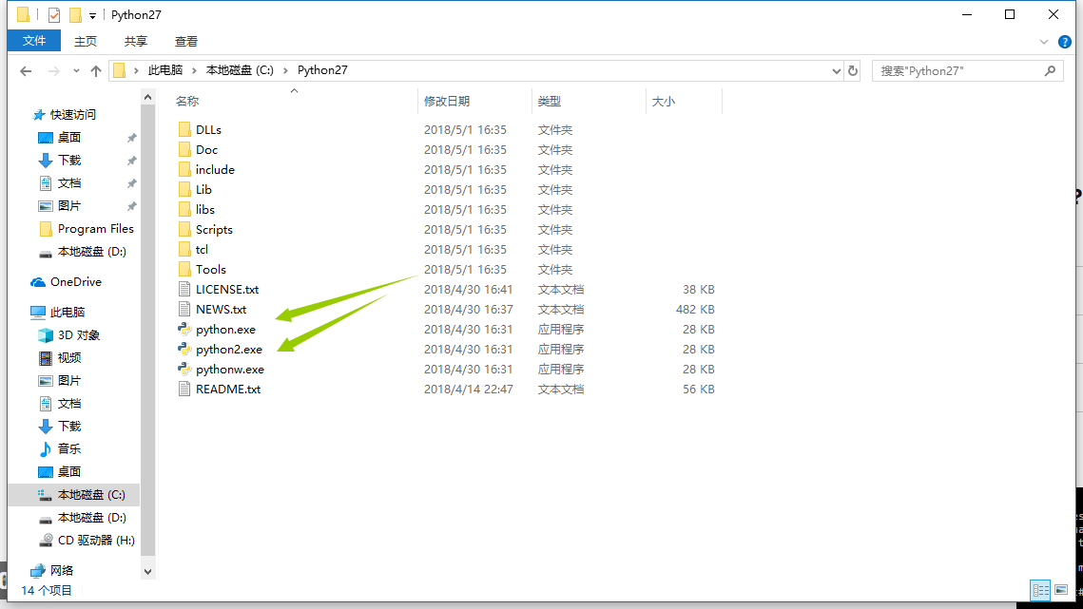The image size is (1083, 609).
Task: Click 此电脑 in the address breadcrumb
Action: pyautogui.click(x=165, y=70)
